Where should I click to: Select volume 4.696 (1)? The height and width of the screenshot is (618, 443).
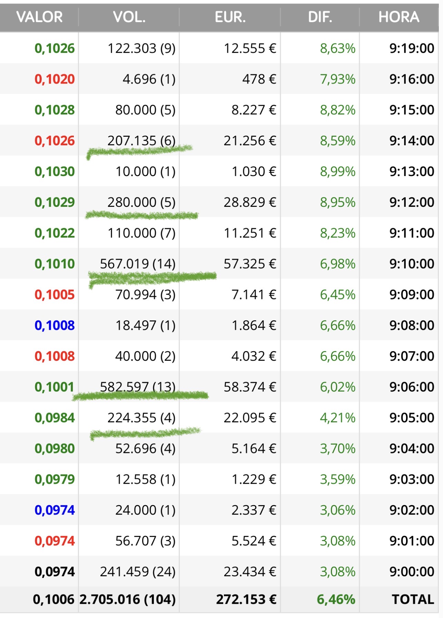[x=149, y=79]
